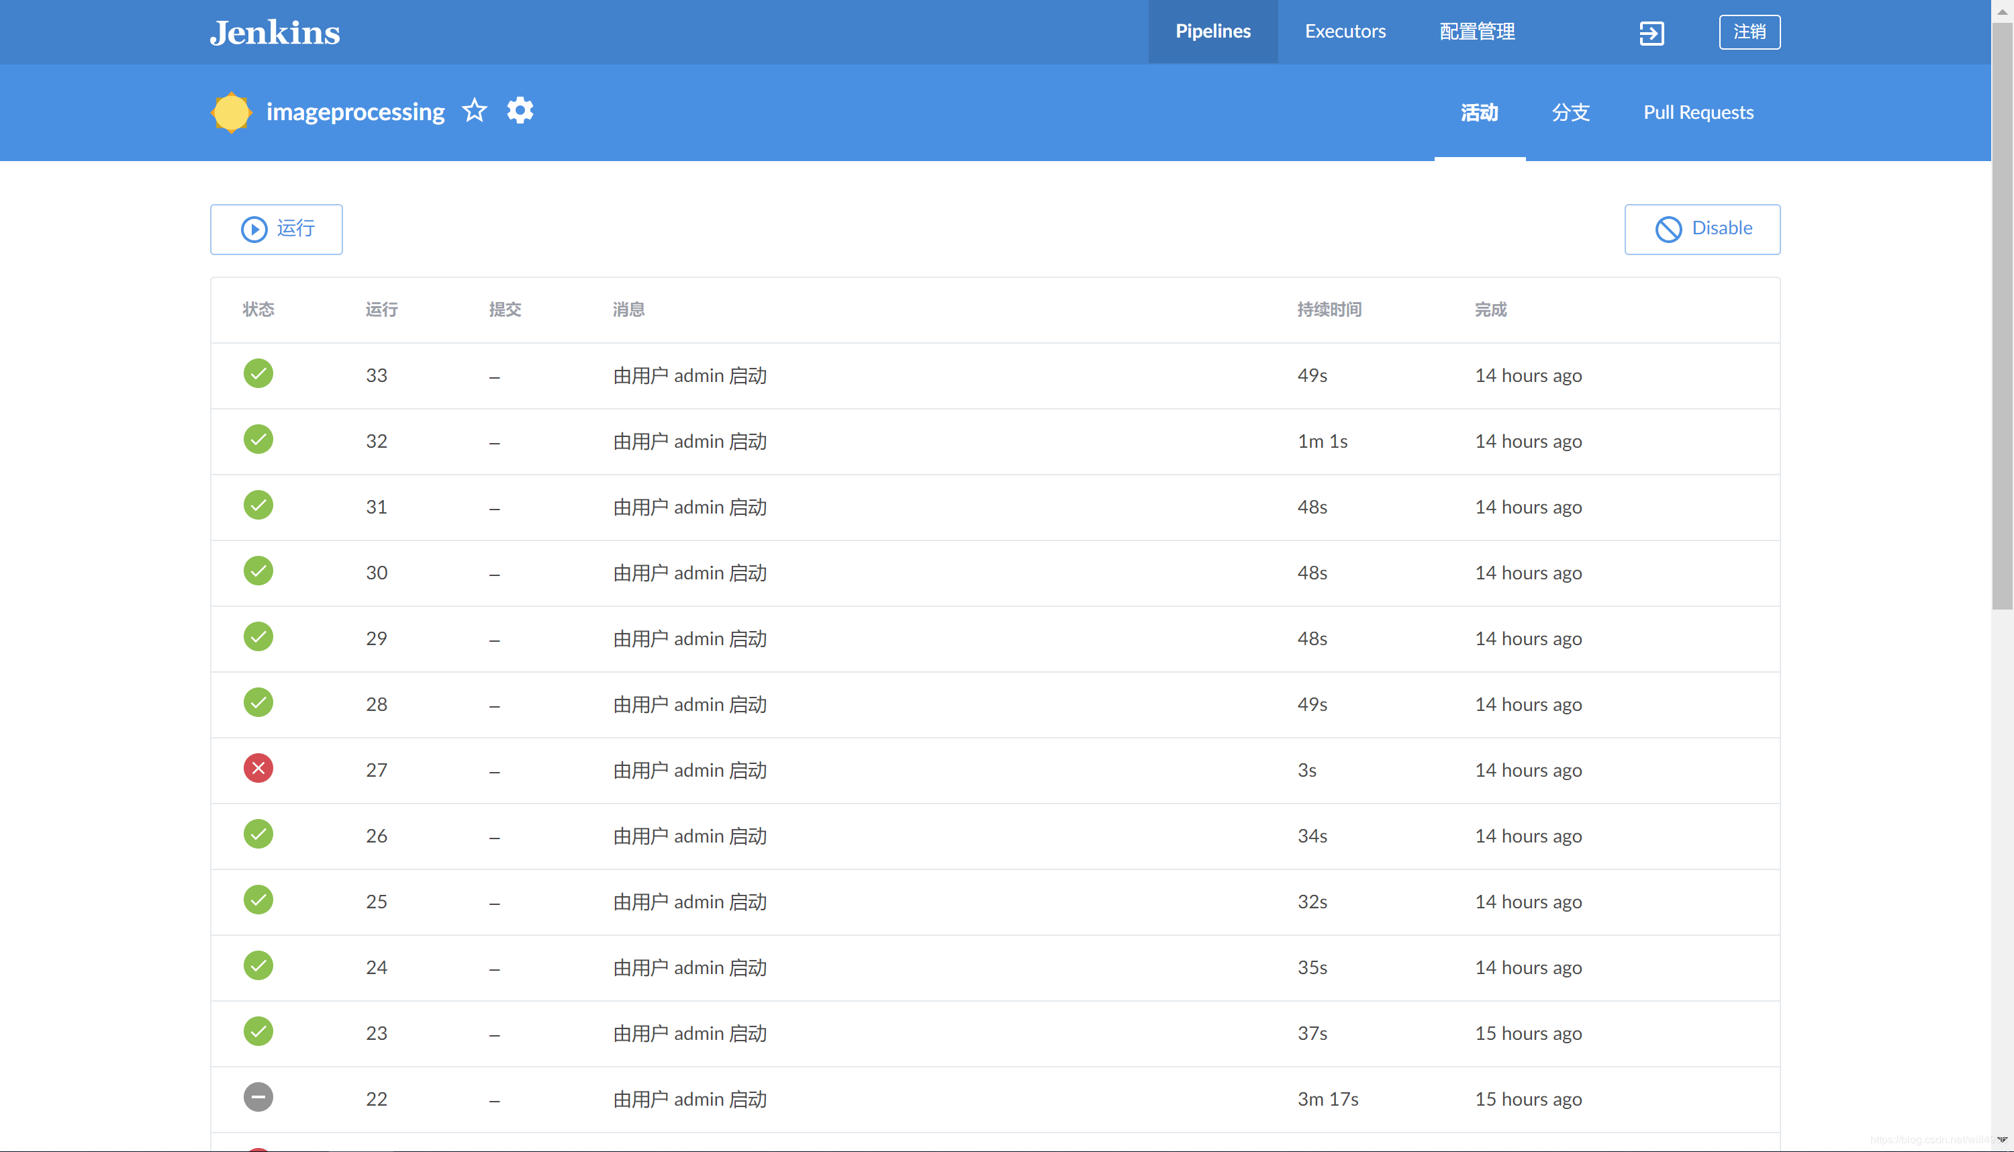Click success status icon for run 23

click(x=258, y=1031)
